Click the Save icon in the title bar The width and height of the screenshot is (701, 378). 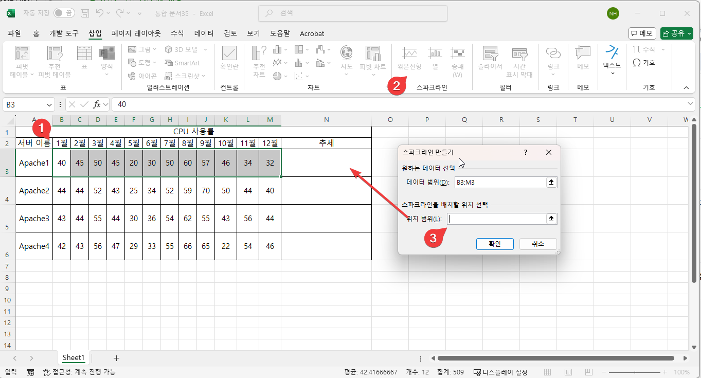click(85, 13)
